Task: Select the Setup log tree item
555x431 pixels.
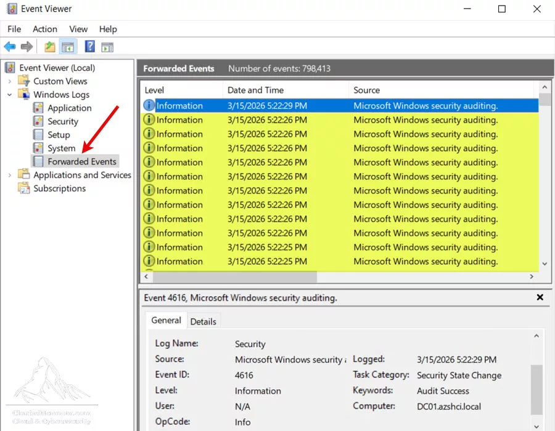Action: tap(59, 135)
